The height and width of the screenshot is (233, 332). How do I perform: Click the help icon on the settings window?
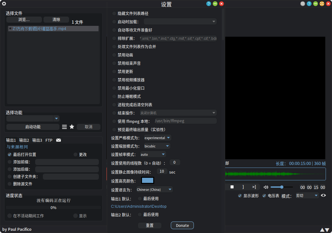coord(209,4)
